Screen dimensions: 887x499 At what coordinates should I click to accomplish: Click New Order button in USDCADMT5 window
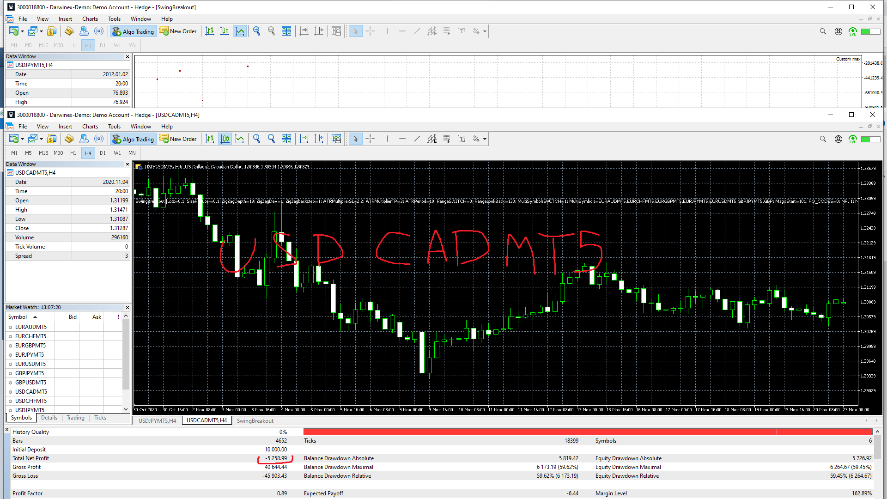click(x=178, y=139)
